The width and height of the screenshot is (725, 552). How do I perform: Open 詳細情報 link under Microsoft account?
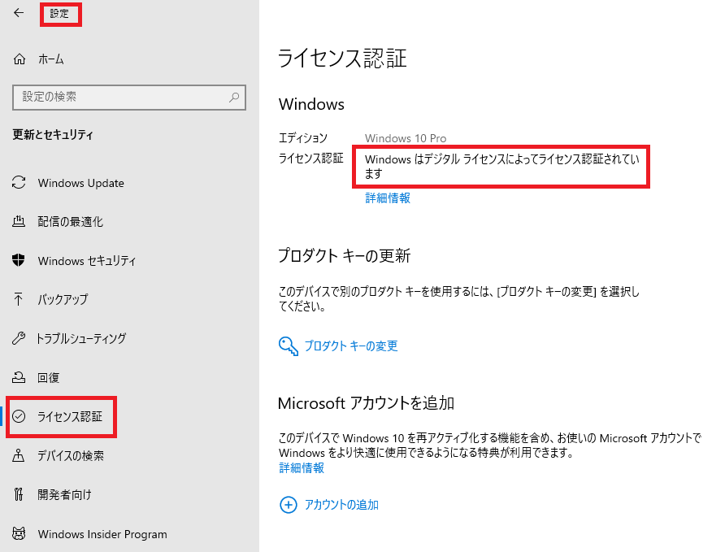click(302, 468)
